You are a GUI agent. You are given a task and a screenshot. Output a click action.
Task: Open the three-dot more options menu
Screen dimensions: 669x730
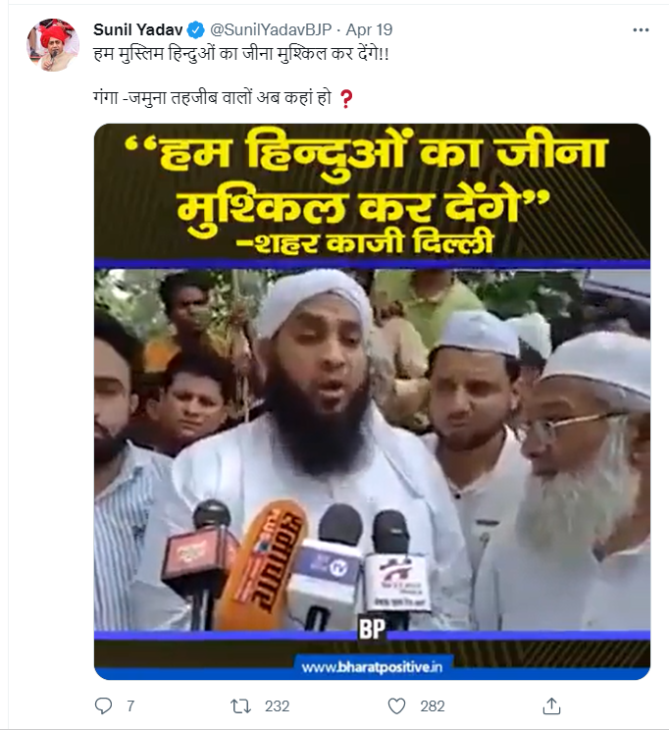point(641,29)
